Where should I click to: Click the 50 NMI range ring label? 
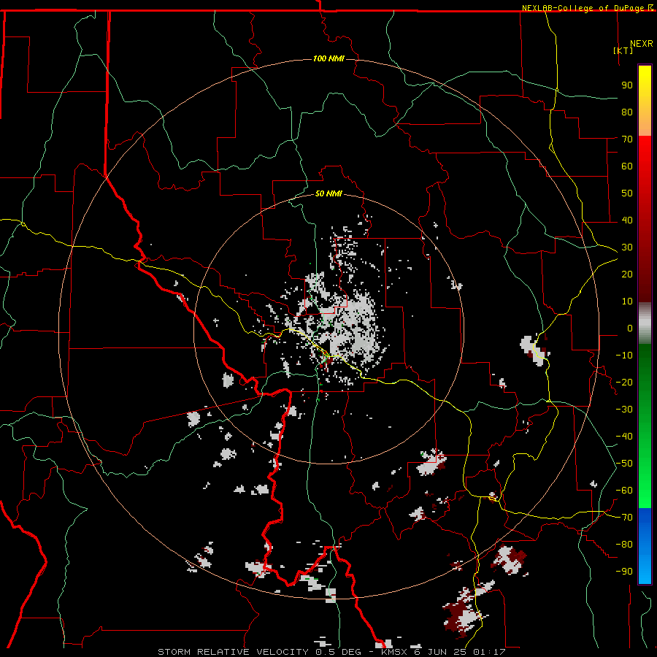click(x=328, y=193)
